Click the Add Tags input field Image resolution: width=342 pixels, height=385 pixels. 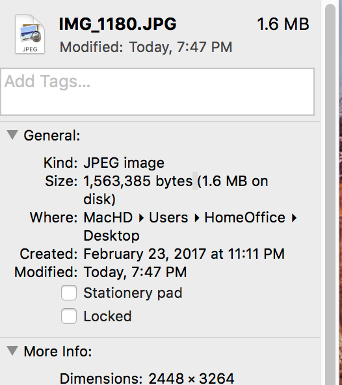tap(157, 92)
